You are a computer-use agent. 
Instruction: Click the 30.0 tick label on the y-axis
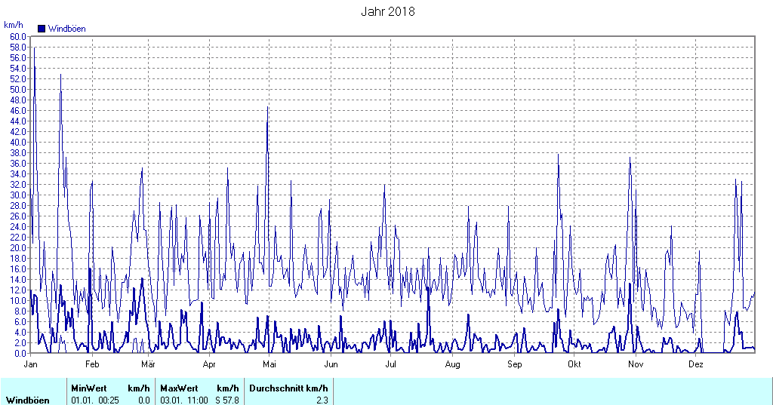(x=17, y=195)
